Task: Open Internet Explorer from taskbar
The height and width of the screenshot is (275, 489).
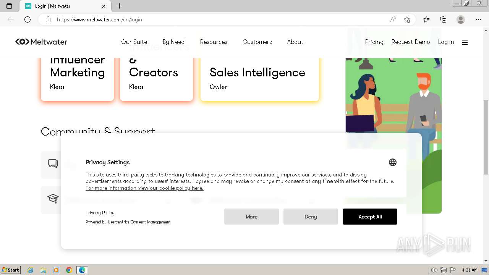Action: [x=30, y=270]
